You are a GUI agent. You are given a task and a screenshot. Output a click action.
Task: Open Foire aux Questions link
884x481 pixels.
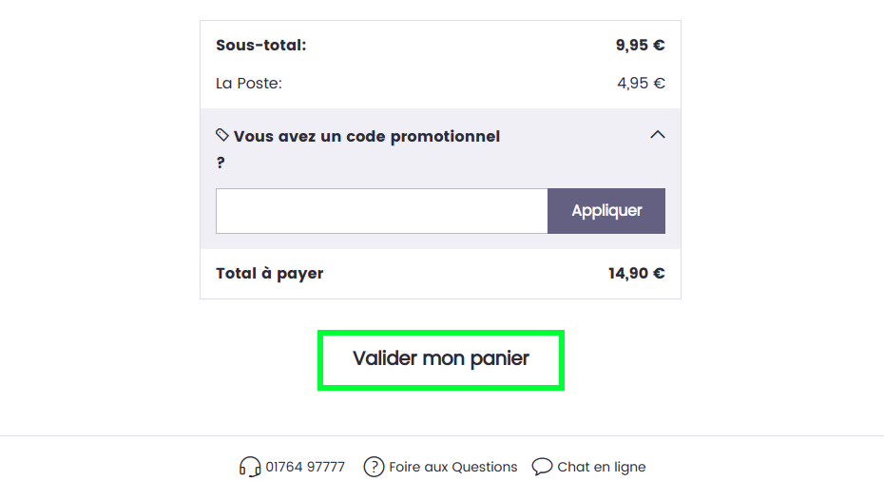452,467
